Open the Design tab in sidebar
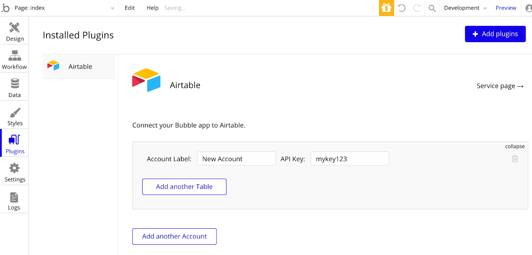The image size is (532, 255). [x=15, y=32]
